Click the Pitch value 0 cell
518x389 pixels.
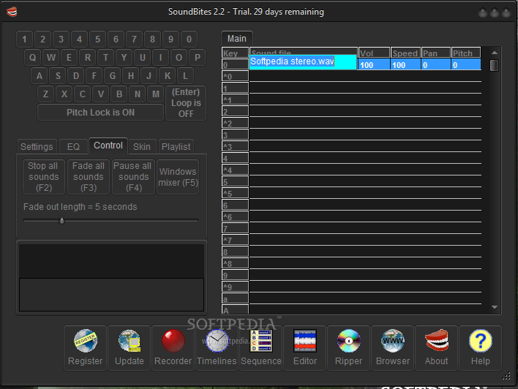pos(466,65)
